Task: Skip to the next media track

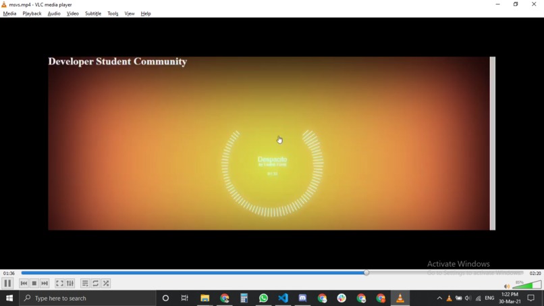Action: pyautogui.click(x=45, y=284)
